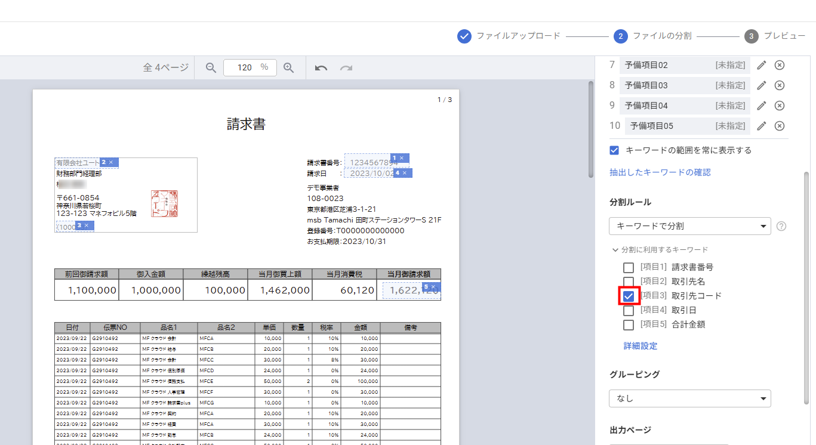Open the グルーピング なし dropdown

coord(689,398)
